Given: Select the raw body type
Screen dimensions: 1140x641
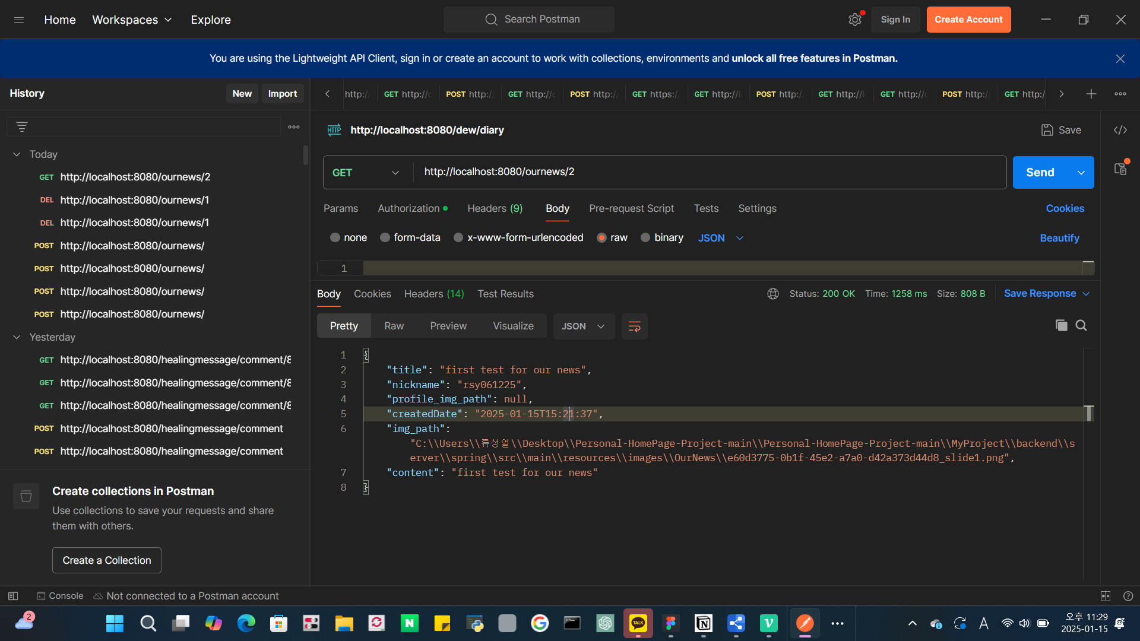Looking at the screenshot, I should click(x=601, y=237).
